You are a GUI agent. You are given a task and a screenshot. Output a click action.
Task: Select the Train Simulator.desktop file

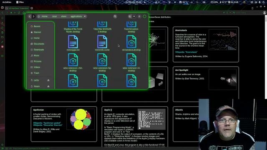pyautogui.click(x=131, y=27)
